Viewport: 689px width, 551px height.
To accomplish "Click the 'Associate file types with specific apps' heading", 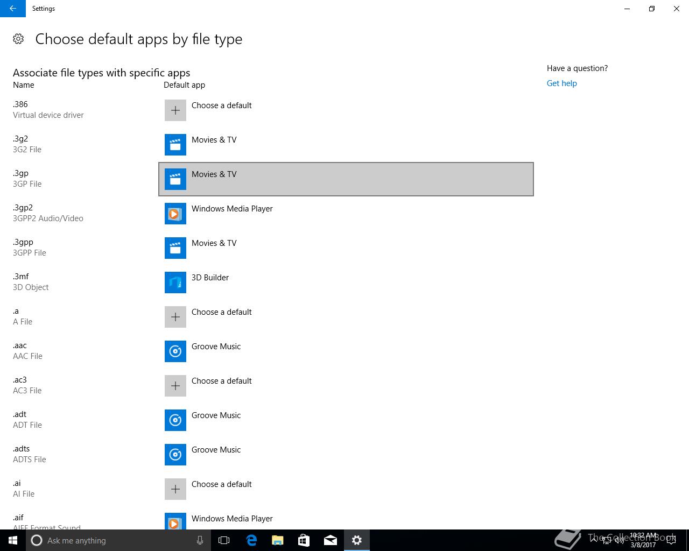I will (101, 73).
